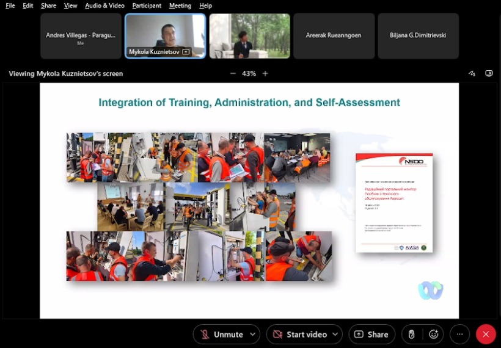This screenshot has width=501, height=348.
Task: Zoom out shared screen with minus icon
Action: click(233, 73)
